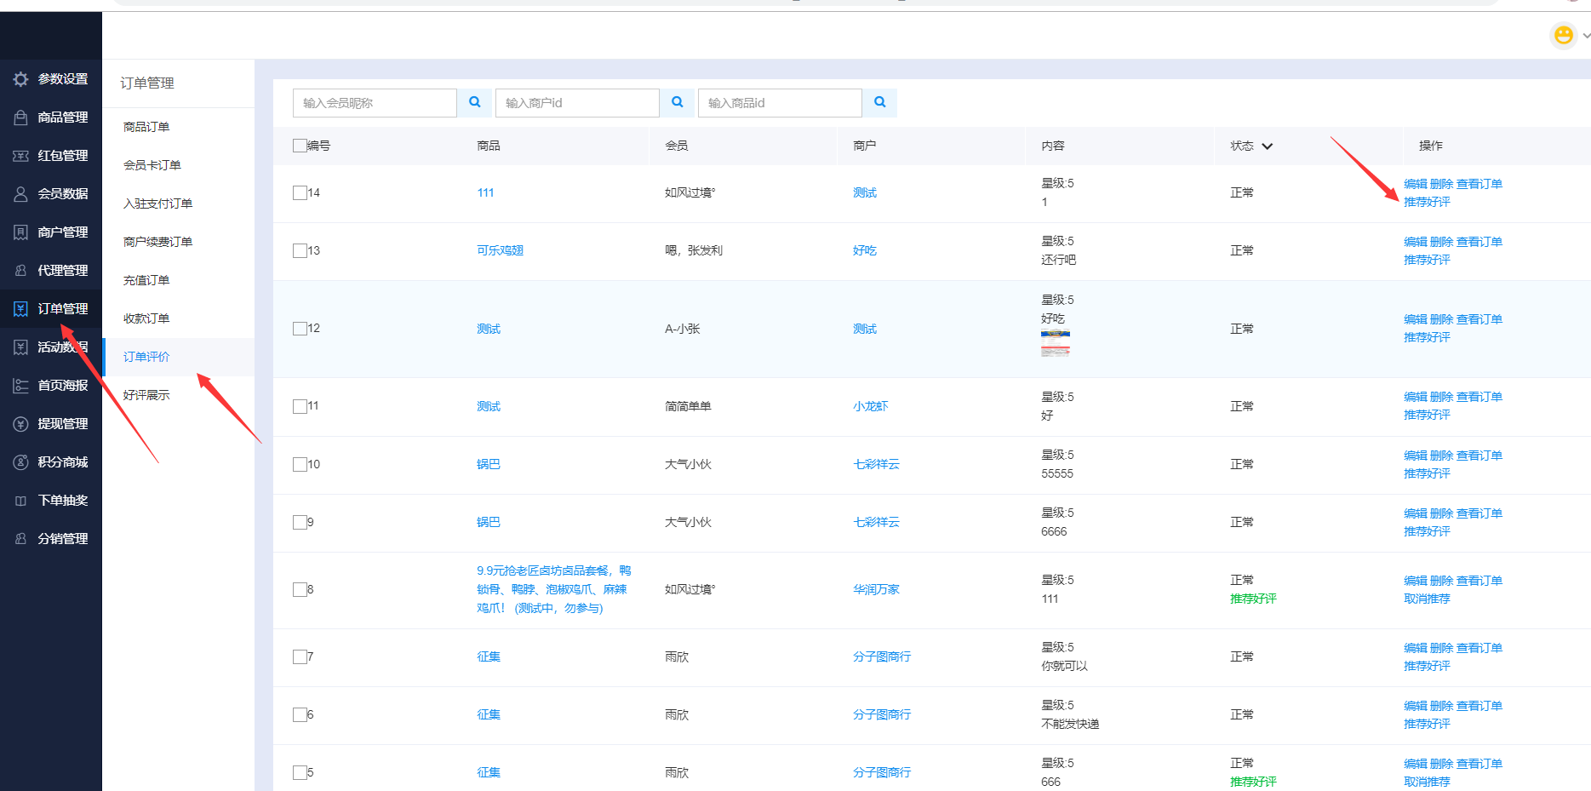Open merchant link 七彩祥云 in row 10
This screenshot has height=791, width=1591.
[x=876, y=464]
